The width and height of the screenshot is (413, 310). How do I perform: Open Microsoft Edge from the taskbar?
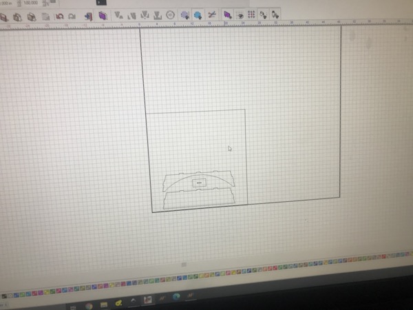[176, 297]
